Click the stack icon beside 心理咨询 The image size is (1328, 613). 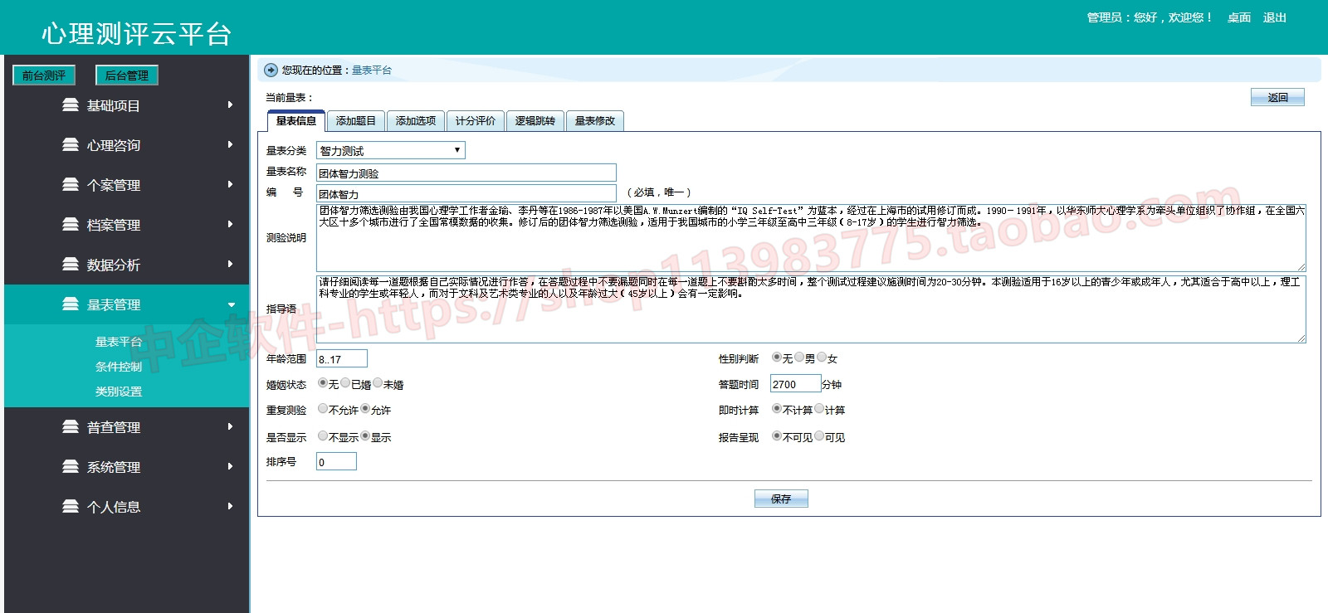71,145
